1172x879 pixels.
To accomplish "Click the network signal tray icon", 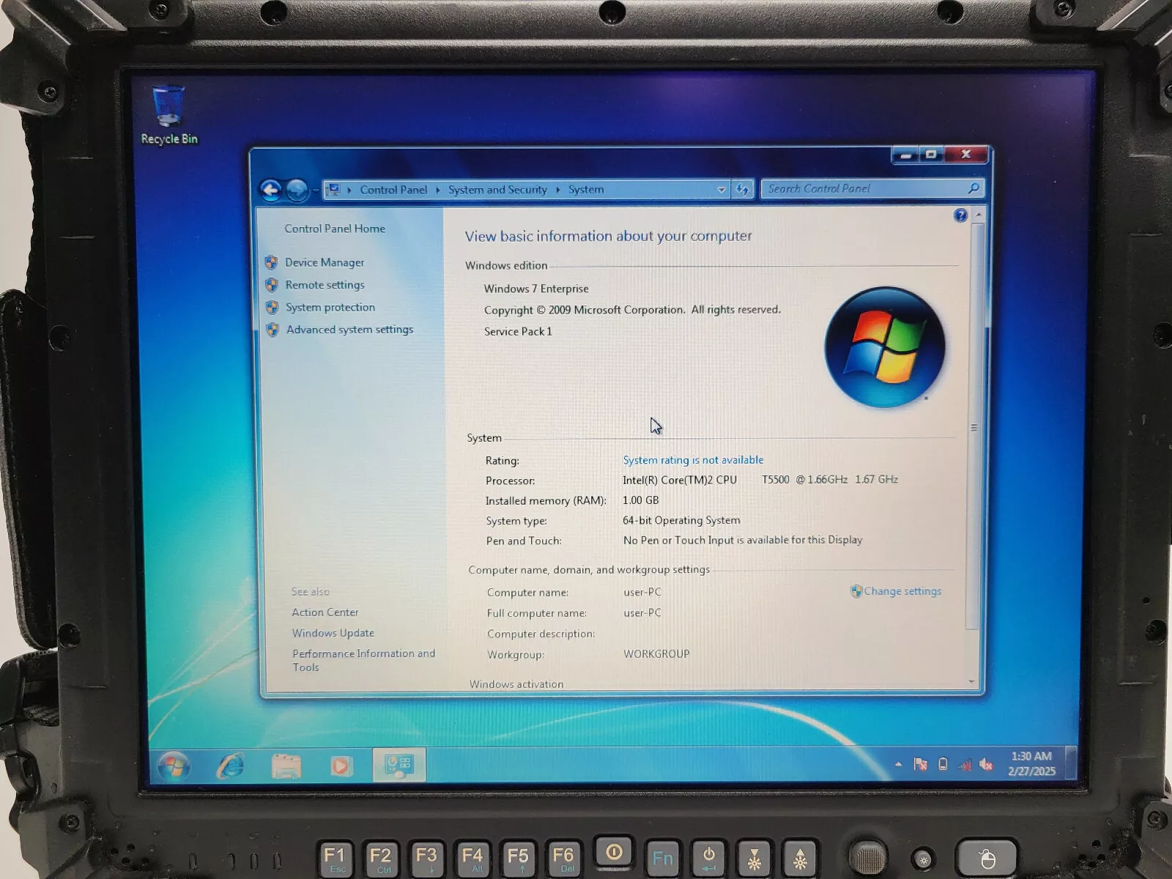I will 965,765.
